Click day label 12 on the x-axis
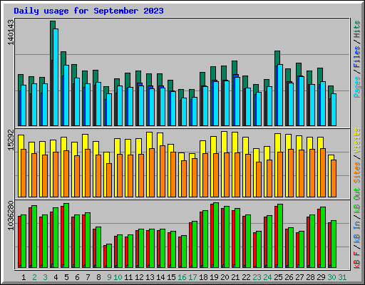The width and height of the screenshot is (365, 285). 139,277
